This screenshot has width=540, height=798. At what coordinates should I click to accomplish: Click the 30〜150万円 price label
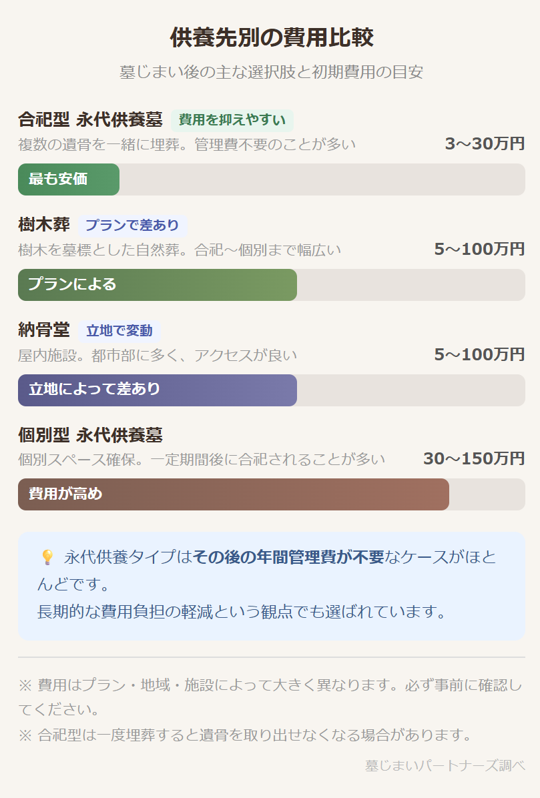point(474,459)
